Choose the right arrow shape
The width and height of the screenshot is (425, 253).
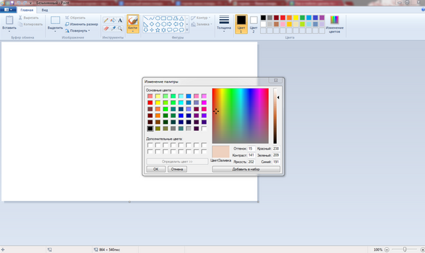coord(170,25)
